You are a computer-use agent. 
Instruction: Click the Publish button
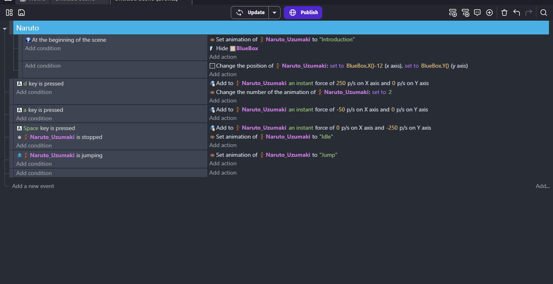point(303,13)
